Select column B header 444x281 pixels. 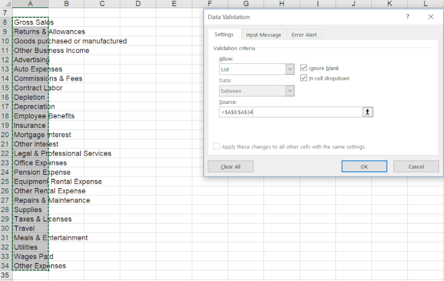pos(66,4)
